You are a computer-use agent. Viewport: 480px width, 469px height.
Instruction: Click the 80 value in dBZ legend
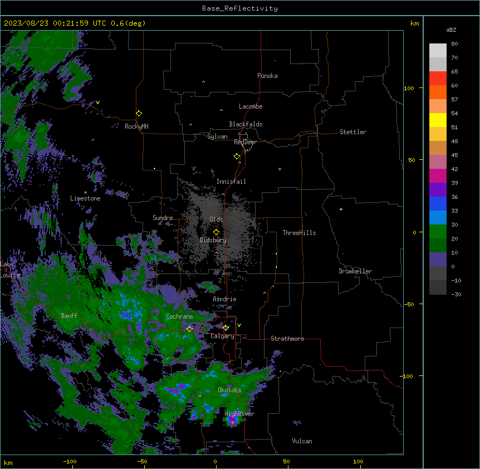coord(454,44)
